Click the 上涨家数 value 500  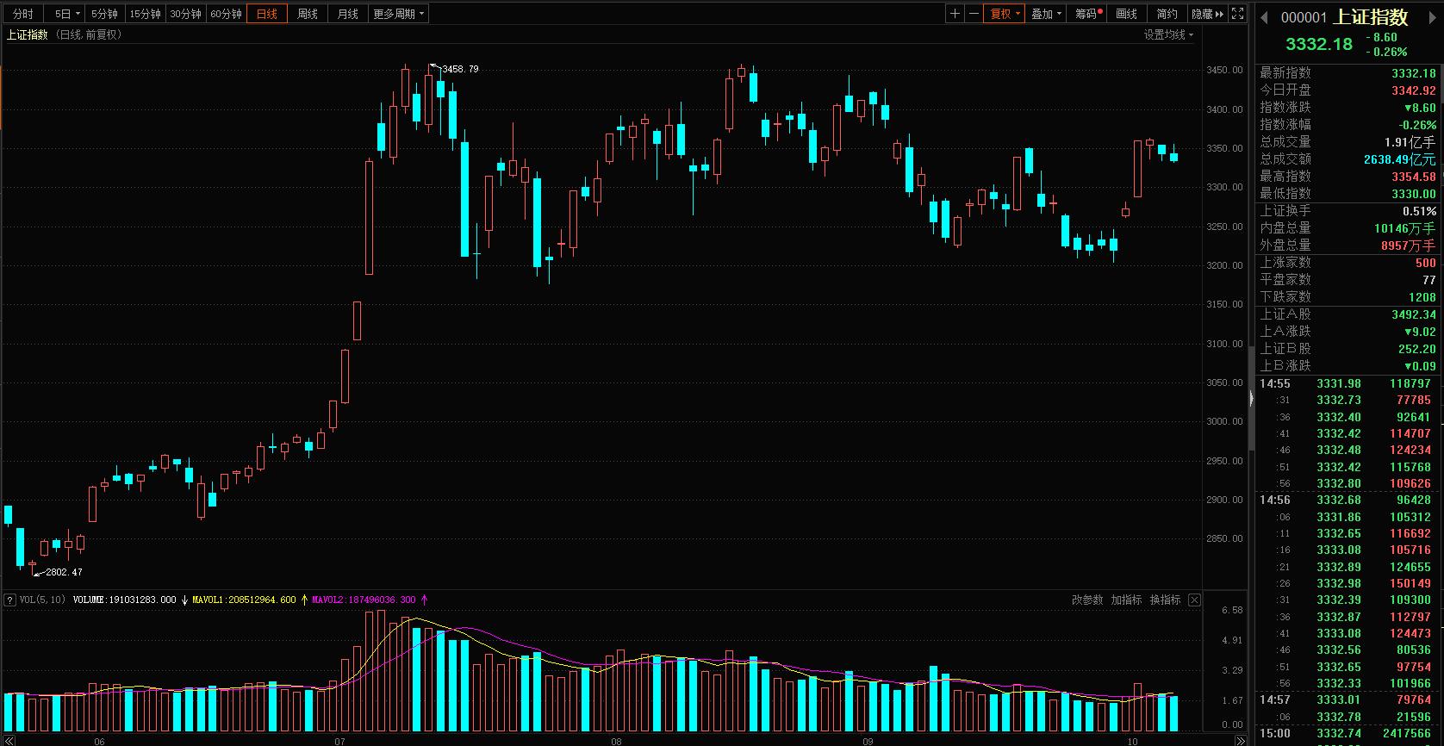(x=1426, y=263)
